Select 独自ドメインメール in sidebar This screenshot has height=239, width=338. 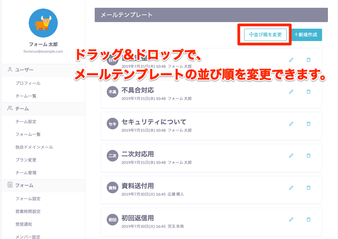pyautogui.click(x=34, y=147)
